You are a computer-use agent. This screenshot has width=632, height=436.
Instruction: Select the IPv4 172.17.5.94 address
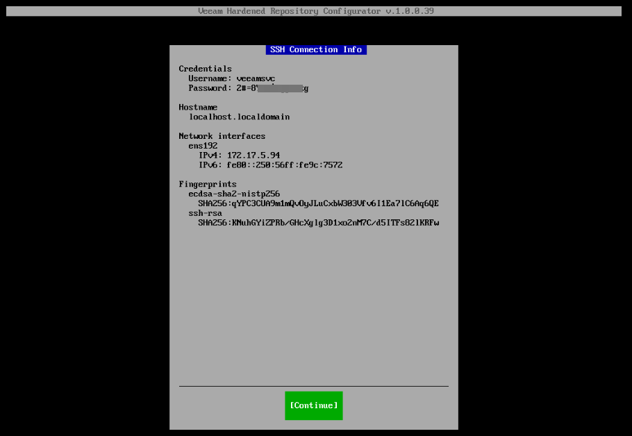239,155
